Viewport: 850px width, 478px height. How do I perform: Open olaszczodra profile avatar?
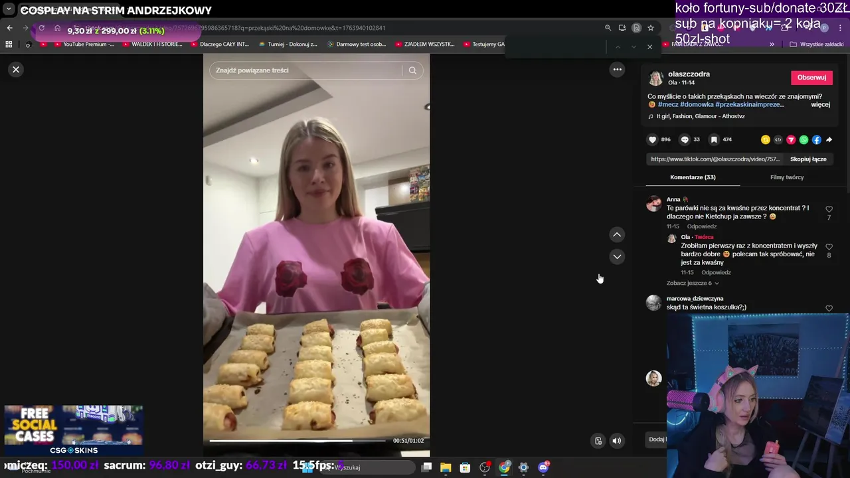pos(655,78)
